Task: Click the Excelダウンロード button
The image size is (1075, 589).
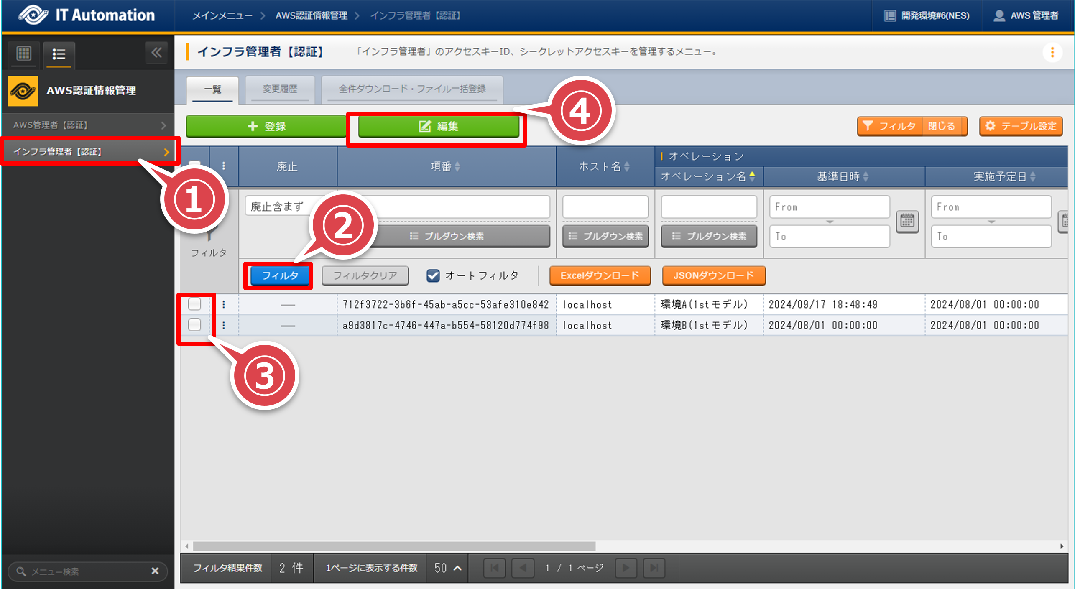Action: (x=600, y=275)
